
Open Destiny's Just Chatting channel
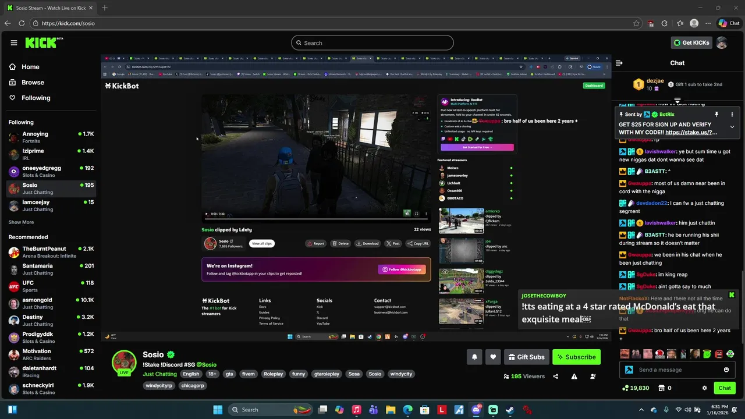(x=51, y=321)
